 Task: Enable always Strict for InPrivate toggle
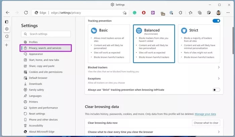[x=216, y=90]
